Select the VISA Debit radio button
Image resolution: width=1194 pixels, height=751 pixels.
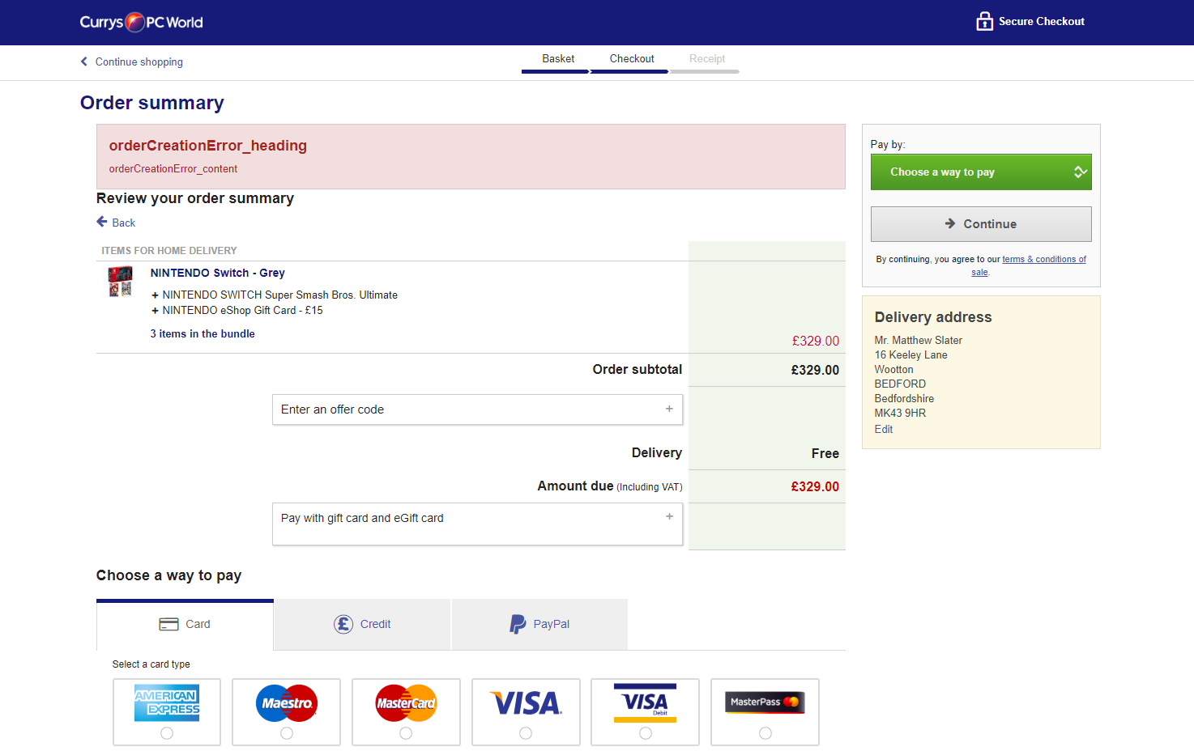click(646, 733)
